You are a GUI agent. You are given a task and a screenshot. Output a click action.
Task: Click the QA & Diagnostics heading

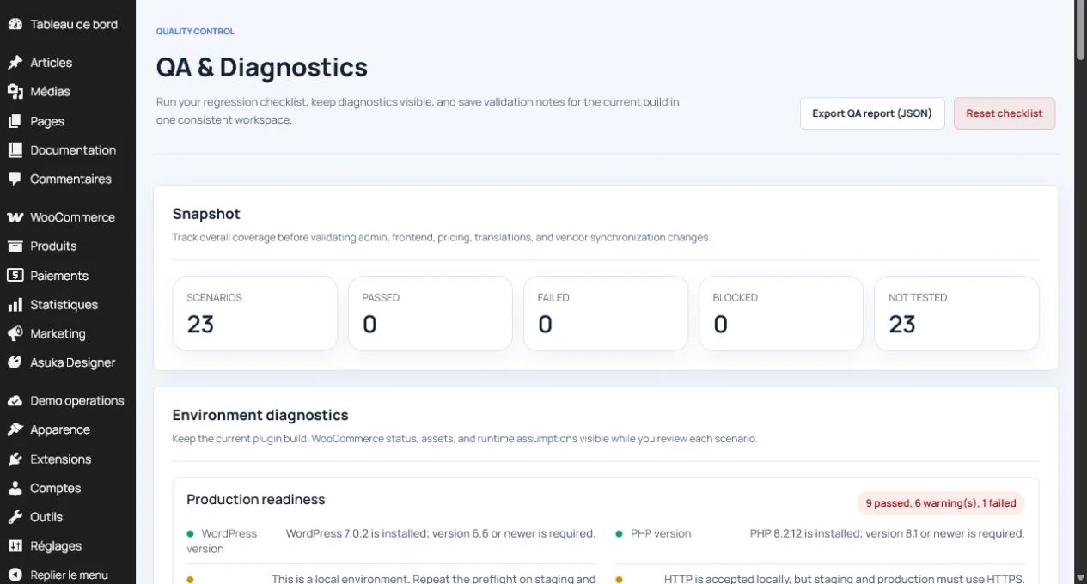(x=261, y=67)
